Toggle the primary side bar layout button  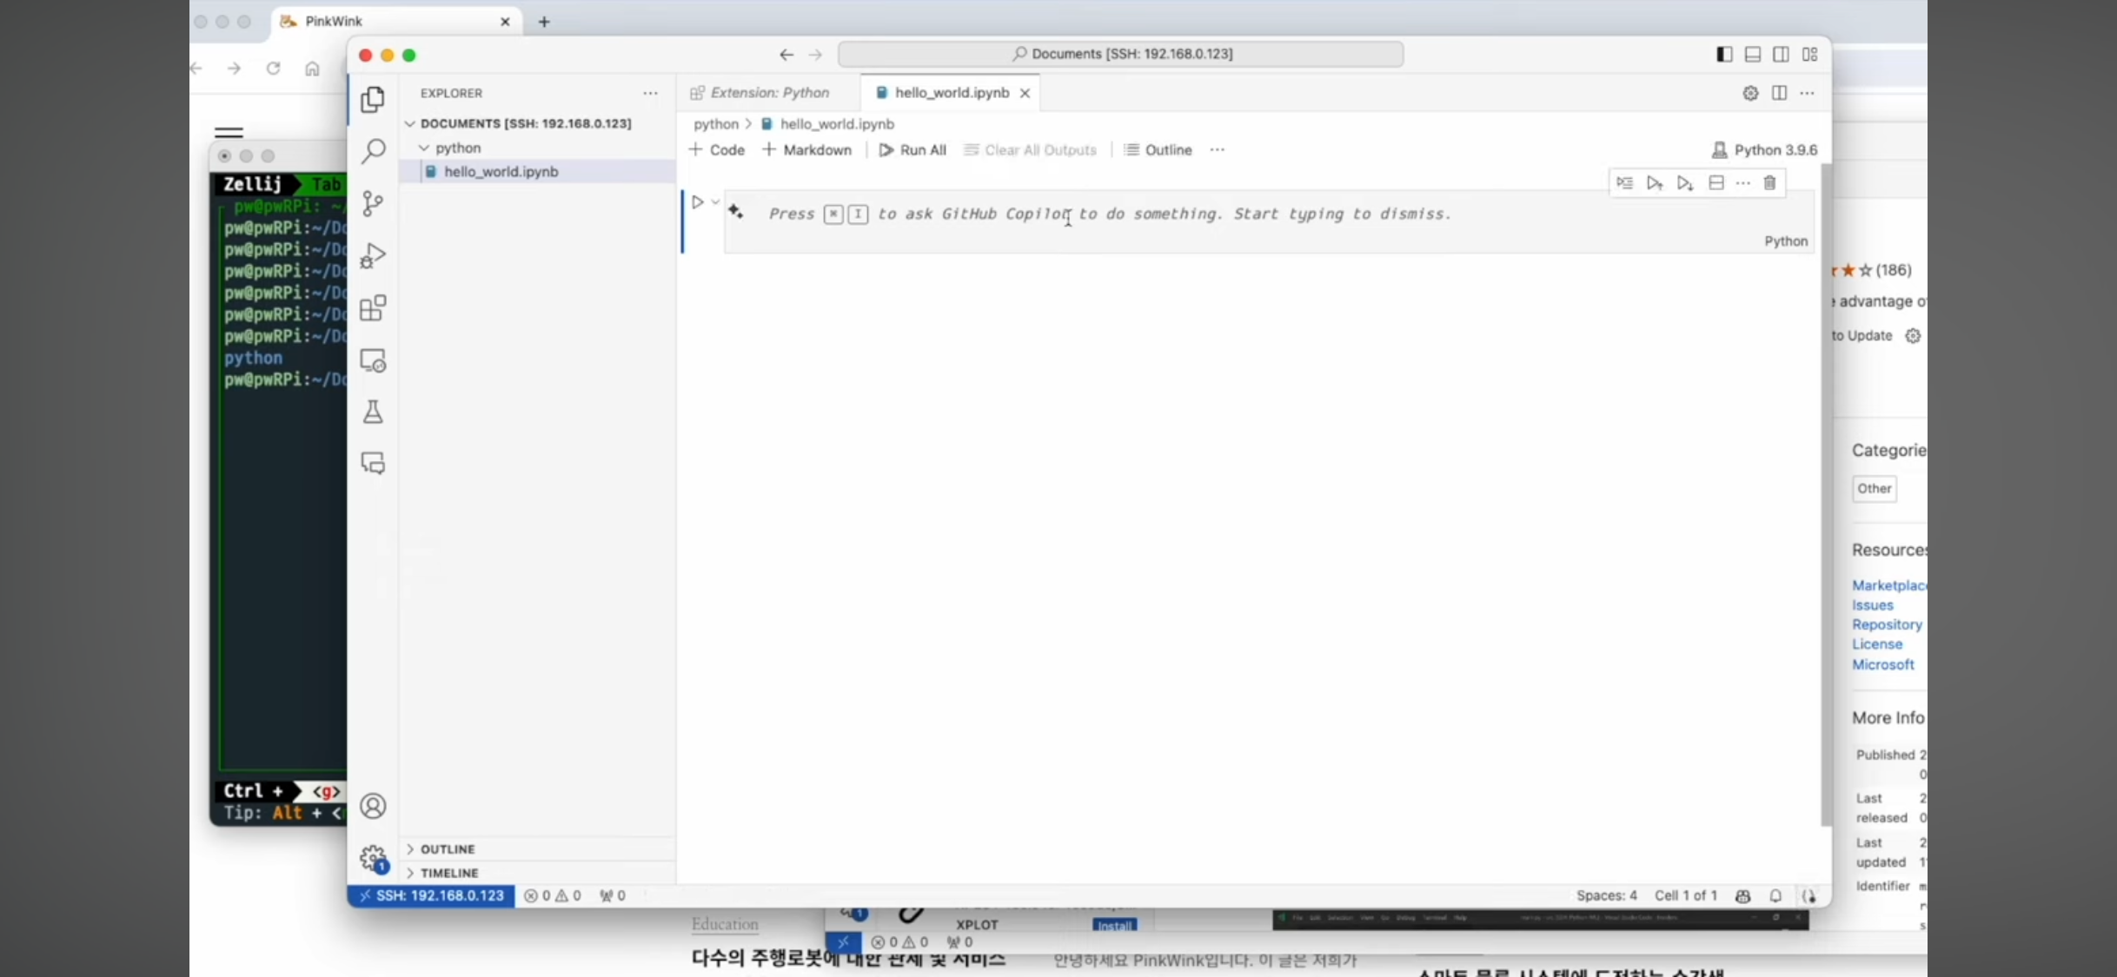[x=1724, y=55]
